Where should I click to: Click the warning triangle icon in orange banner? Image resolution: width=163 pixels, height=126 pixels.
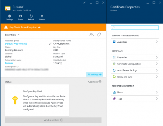point(6,27)
